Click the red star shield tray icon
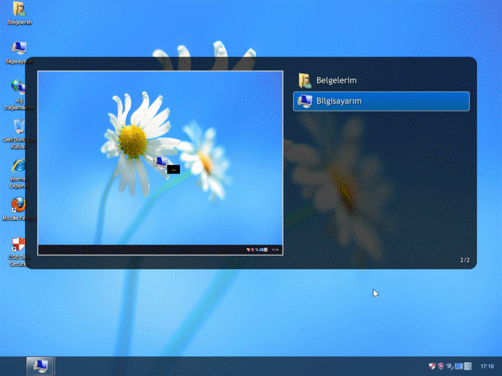The width and height of the screenshot is (502, 376). (441, 366)
